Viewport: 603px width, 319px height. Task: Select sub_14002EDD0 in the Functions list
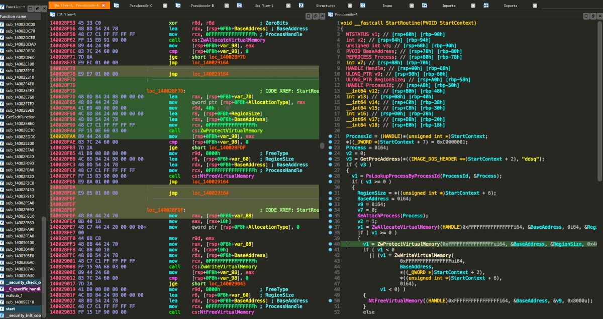pyautogui.click(x=20, y=136)
